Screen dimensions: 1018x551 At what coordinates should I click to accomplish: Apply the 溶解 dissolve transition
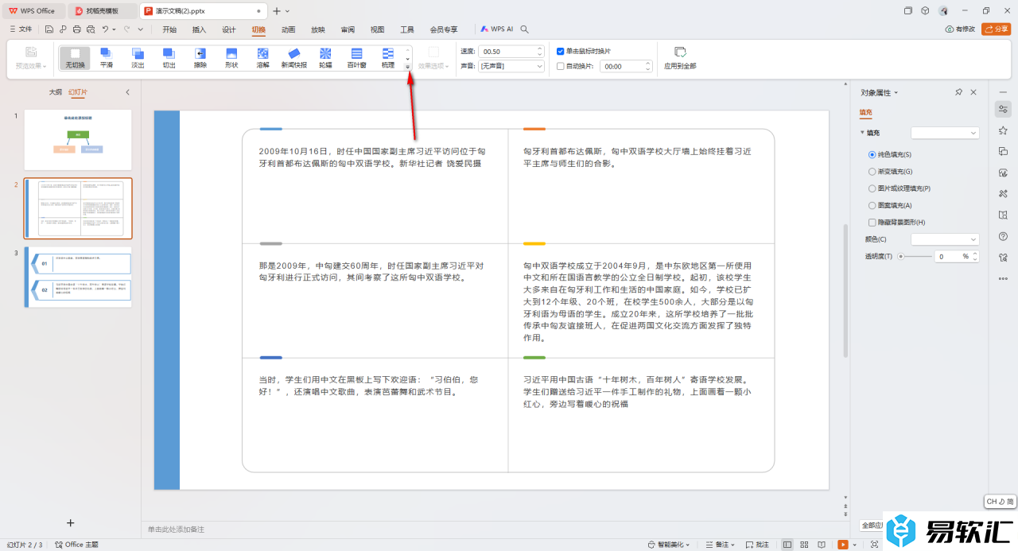tap(262, 58)
